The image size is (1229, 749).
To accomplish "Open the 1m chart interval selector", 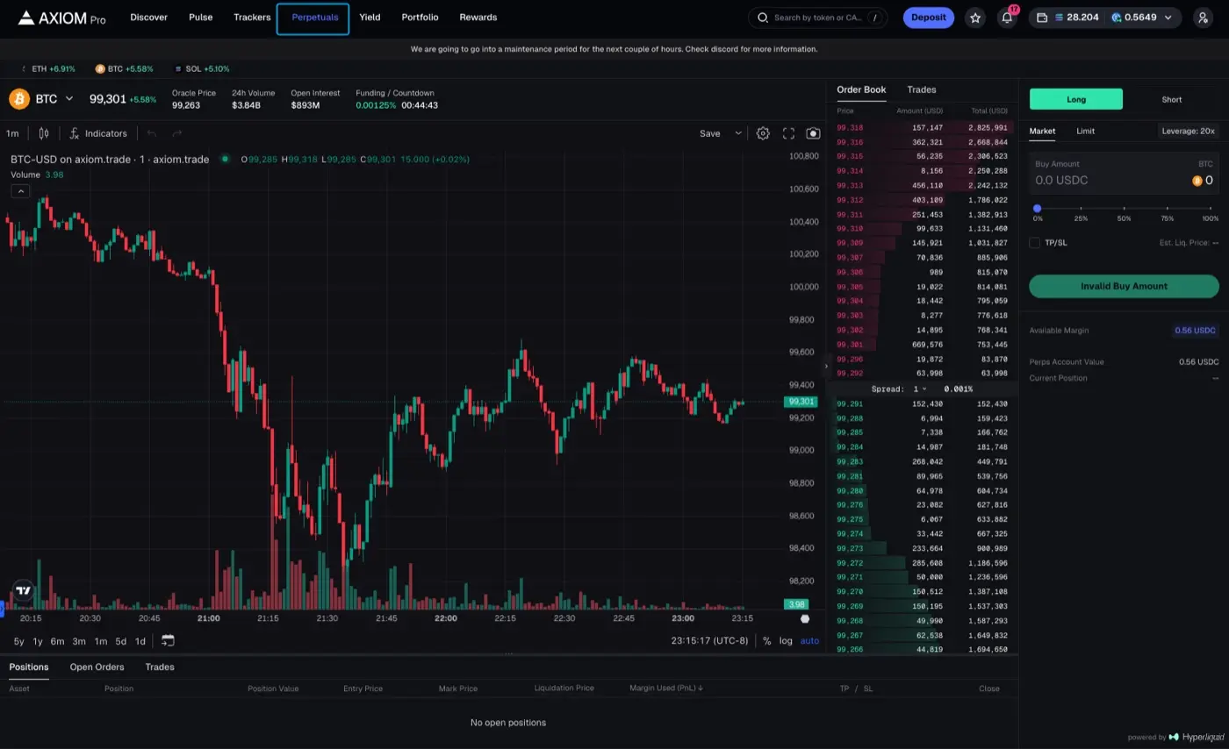I will click(x=12, y=133).
